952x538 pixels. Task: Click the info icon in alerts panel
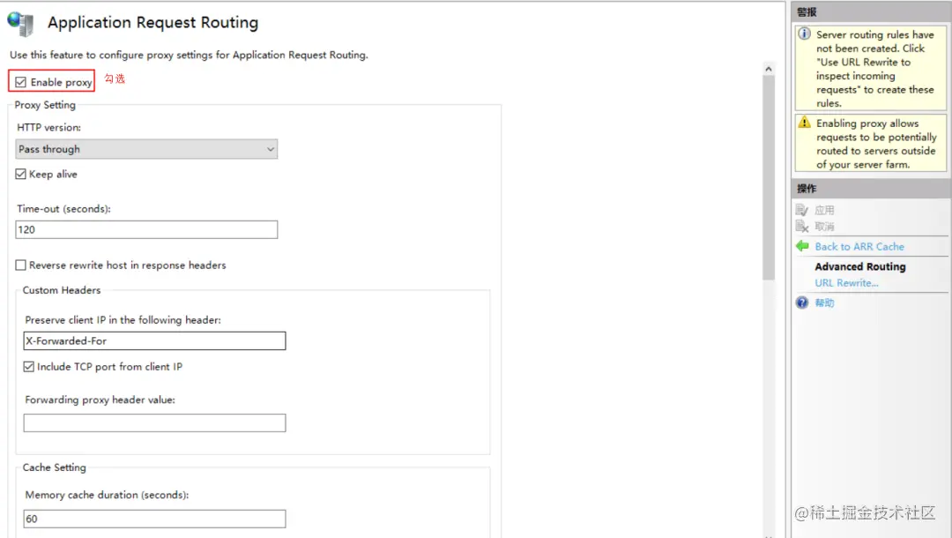click(x=805, y=34)
